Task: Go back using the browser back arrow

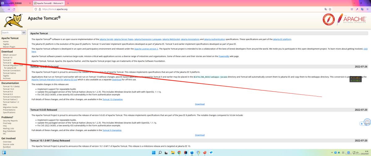Action: pyautogui.click(x=3, y=9)
